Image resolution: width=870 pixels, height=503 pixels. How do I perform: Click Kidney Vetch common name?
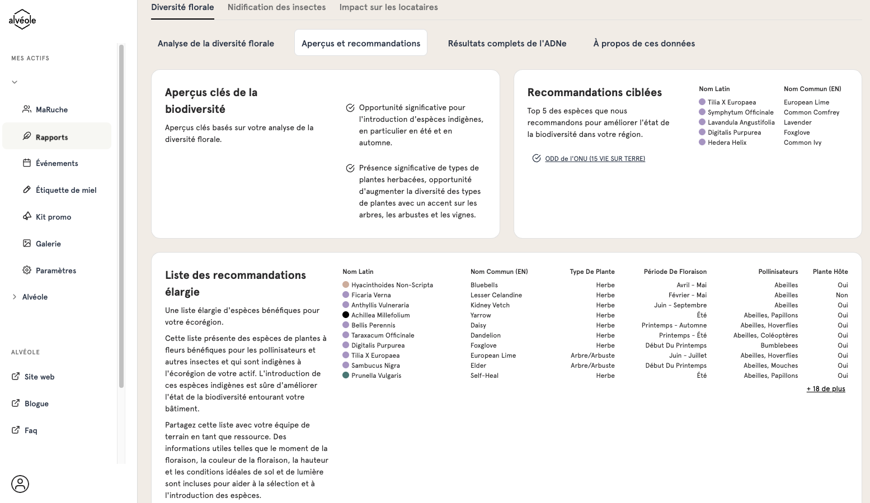coord(490,305)
